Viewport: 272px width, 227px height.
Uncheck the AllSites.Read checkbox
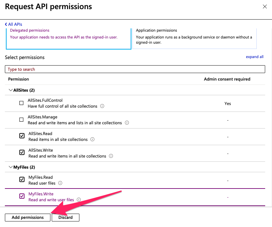22,136
